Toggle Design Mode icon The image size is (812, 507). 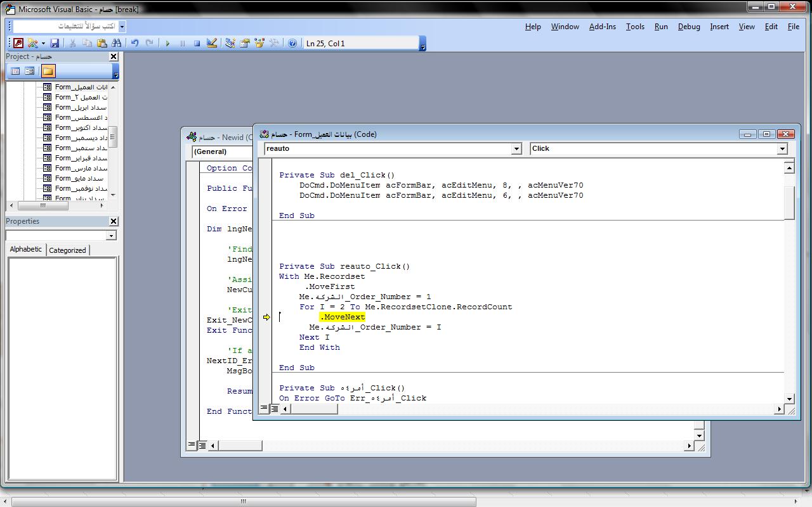[x=212, y=43]
